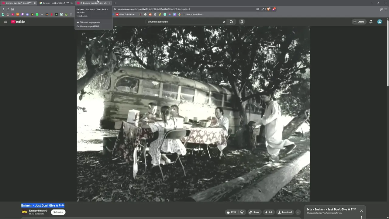Image resolution: width=389 pixels, height=219 pixels.
Task: Run search with magnifier button
Action: [x=232, y=22]
